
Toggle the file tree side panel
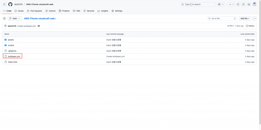pyautogui.click(x=4, y=19)
